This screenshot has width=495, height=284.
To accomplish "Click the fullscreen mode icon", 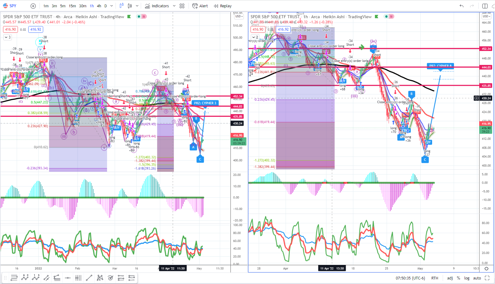I will coord(487,278).
